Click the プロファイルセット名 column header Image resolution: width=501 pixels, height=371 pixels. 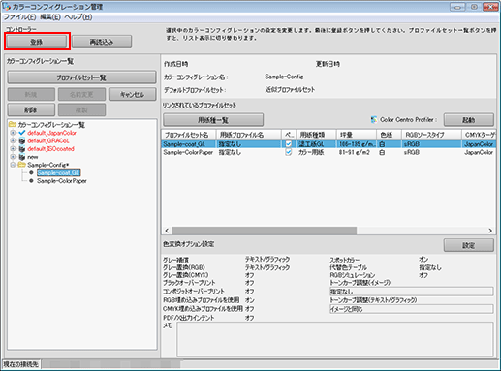point(189,135)
